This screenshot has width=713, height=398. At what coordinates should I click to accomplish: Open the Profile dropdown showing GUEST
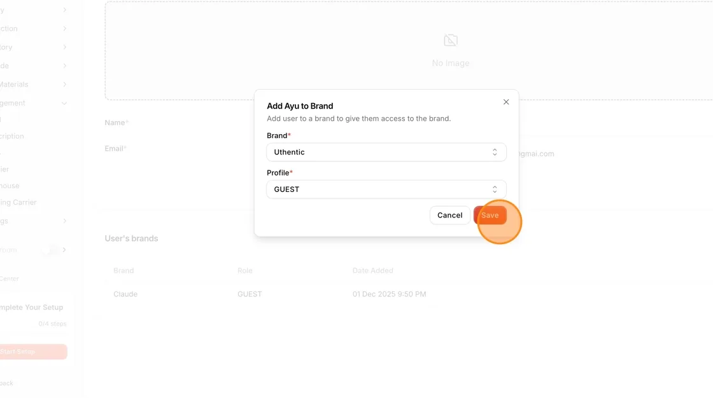386,189
